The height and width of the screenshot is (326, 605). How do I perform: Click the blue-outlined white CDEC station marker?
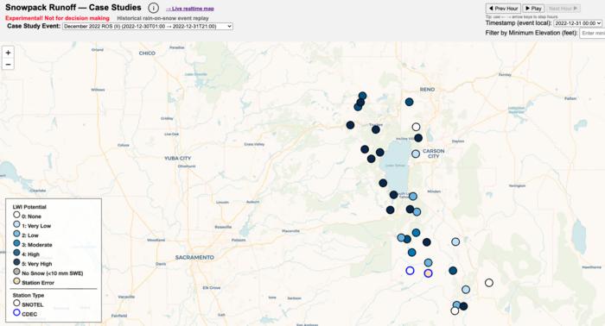click(410, 271)
